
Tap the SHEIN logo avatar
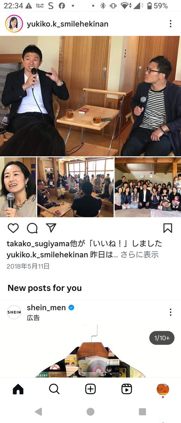click(x=14, y=312)
